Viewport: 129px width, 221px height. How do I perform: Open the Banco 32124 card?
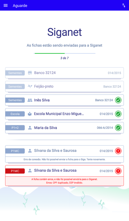click(x=64, y=73)
